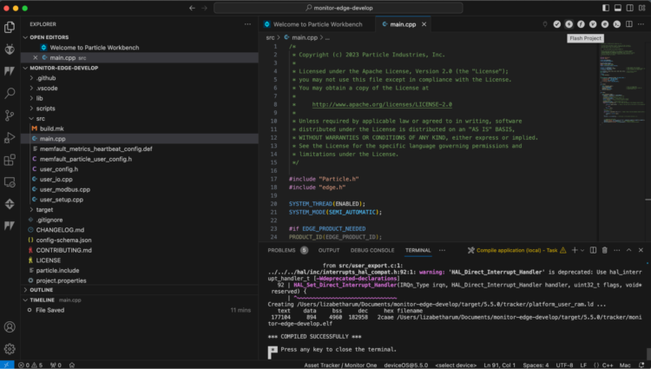The width and height of the screenshot is (651, 369).
Task: Open the Manage settings gear icon
Action: click(x=10, y=348)
